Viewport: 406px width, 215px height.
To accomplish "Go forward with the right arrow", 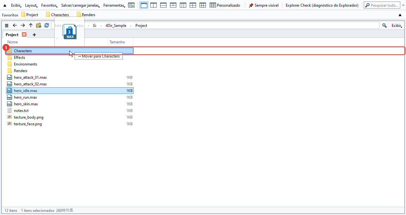I will 23,26.
